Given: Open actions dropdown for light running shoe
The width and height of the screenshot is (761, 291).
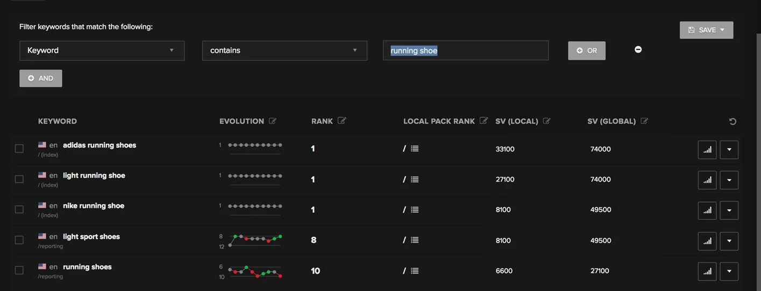Looking at the screenshot, I should pyautogui.click(x=729, y=180).
